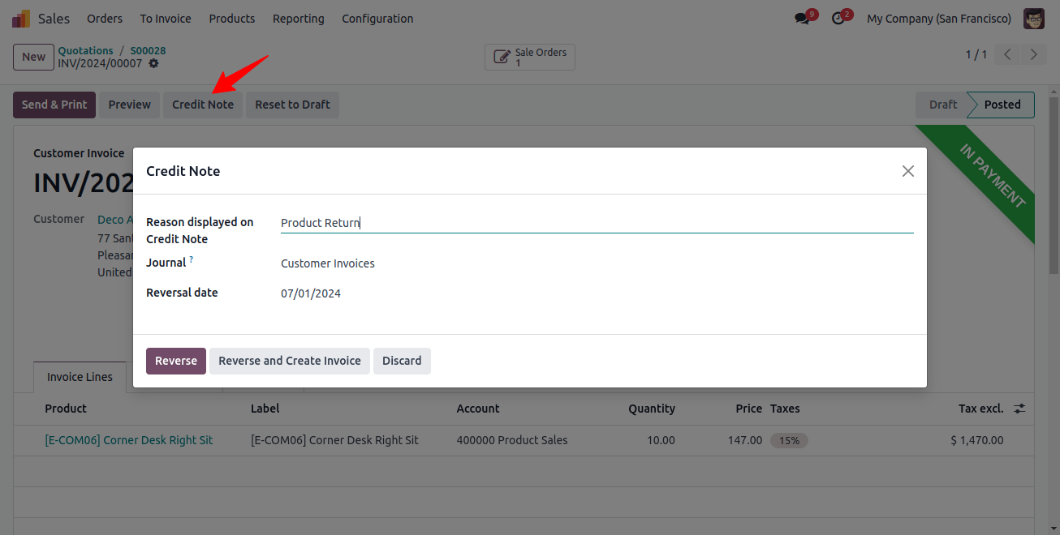Click the gear icon next to INV/2024/00007
Image resolution: width=1060 pixels, height=535 pixels.
tap(153, 63)
